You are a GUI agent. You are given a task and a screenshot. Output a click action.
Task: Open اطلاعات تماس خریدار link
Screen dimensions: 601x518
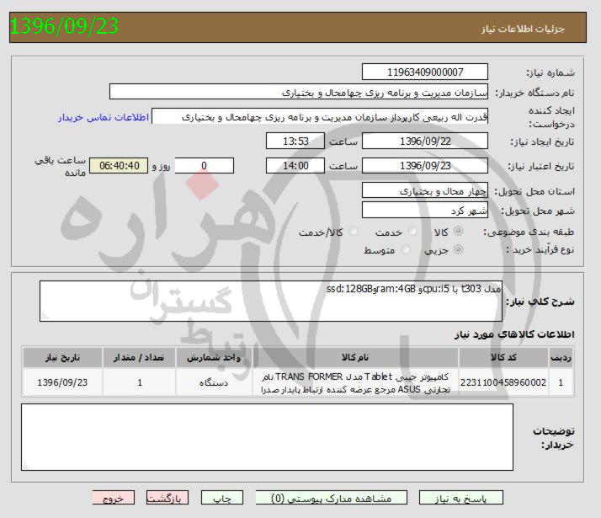click(104, 117)
